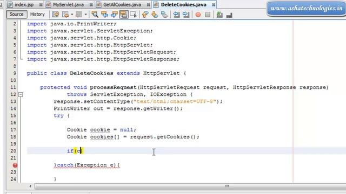Click the red error marker at line 22

(15, 165)
